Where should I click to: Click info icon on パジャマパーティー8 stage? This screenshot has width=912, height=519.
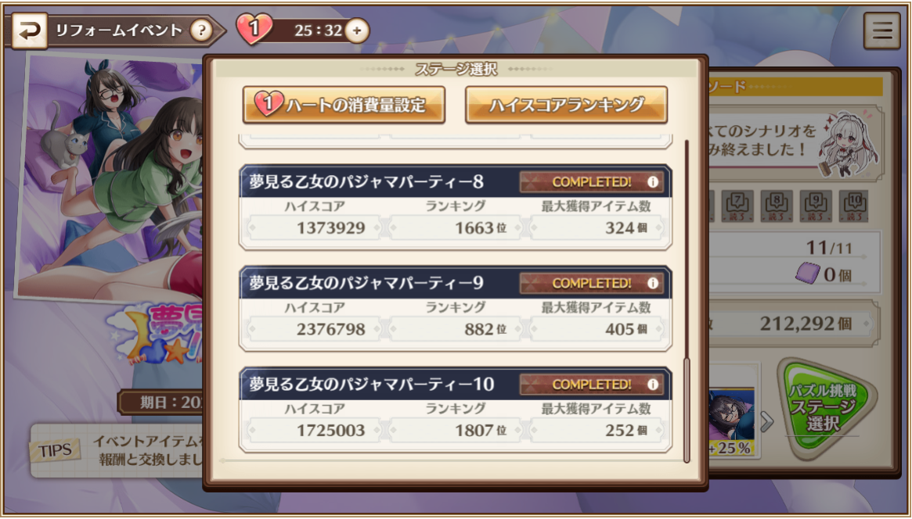pyautogui.click(x=653, y=182)
